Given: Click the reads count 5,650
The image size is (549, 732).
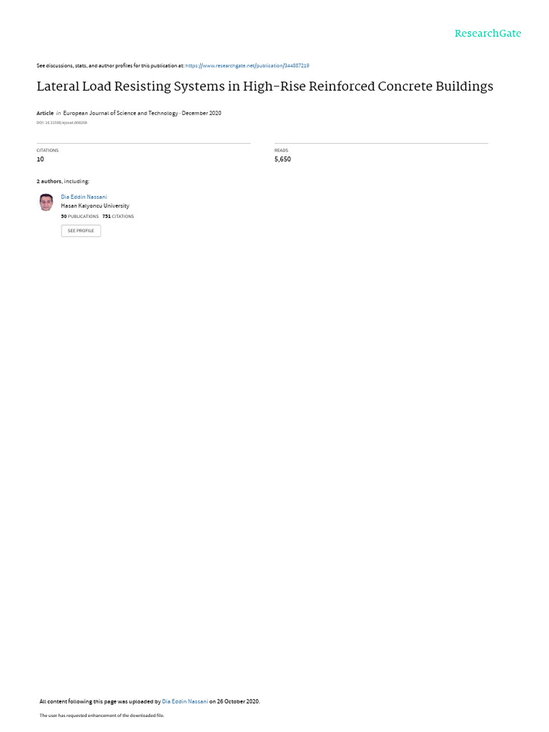Looking at the screenshot, I should point(282,159).
